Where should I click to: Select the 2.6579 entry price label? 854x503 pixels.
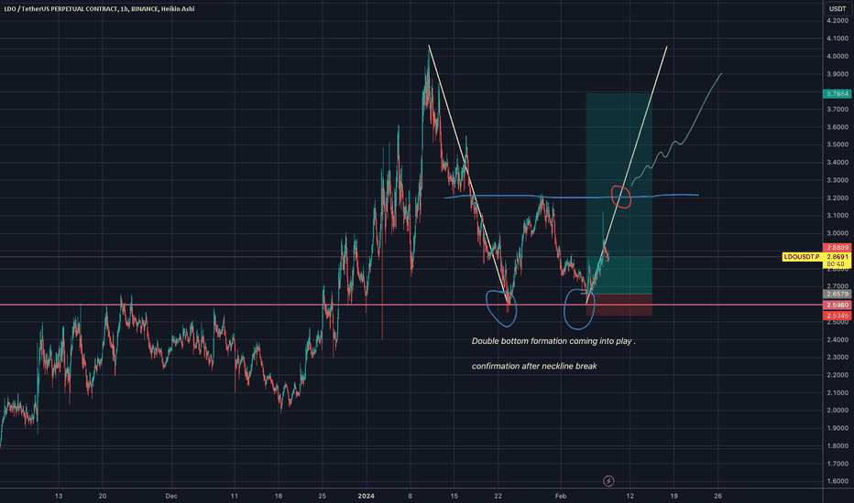click(x=838, y=294)
